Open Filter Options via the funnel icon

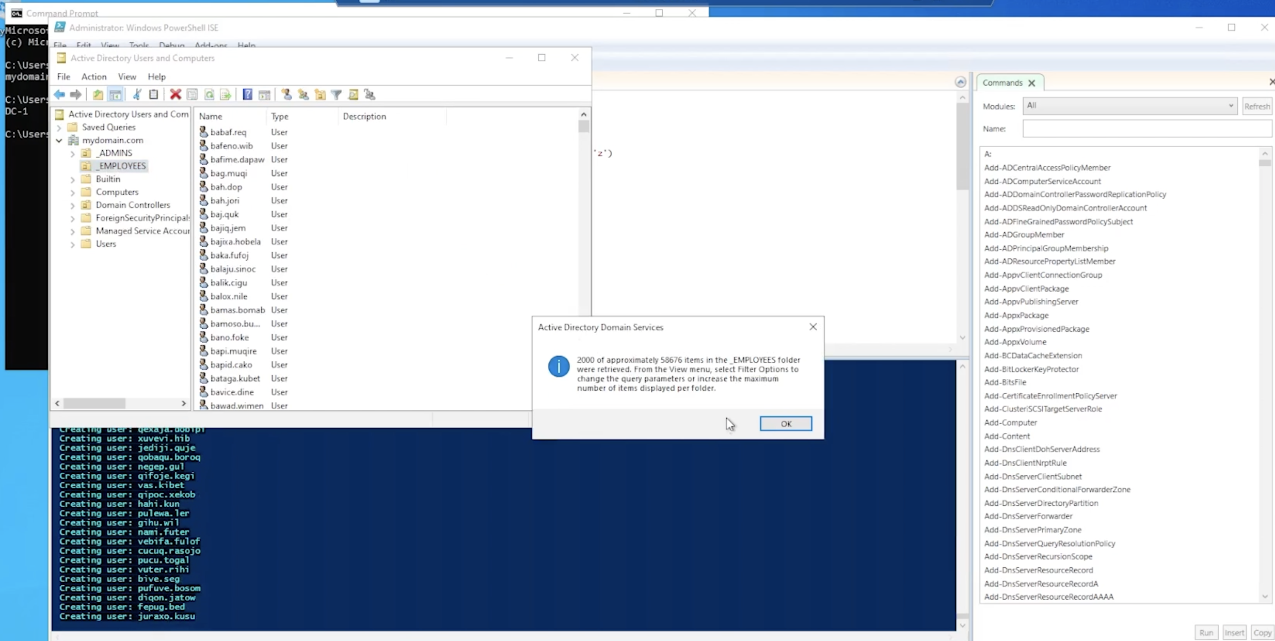(x=337, y=94)
